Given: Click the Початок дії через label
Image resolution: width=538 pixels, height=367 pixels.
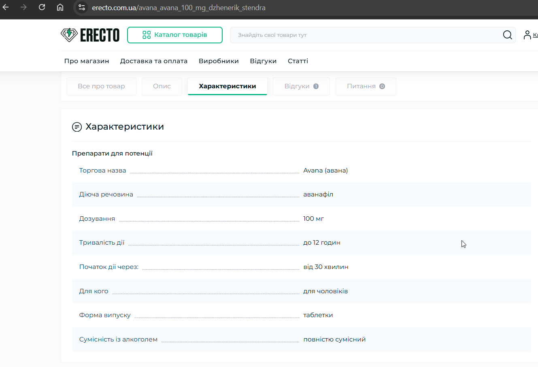Looking at the screenshot, I should [x=109, y=267].
